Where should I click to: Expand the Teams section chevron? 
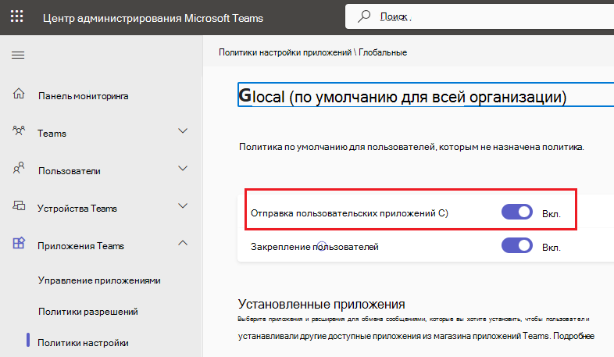point(183,130)
